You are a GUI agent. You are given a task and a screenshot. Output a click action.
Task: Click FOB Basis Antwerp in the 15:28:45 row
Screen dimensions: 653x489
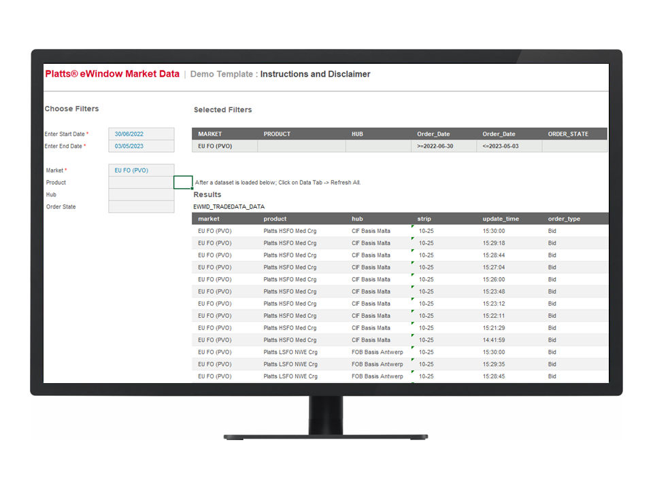[x=378, y=376]
